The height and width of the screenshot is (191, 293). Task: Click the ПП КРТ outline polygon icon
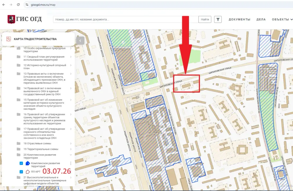click(28, 172)
